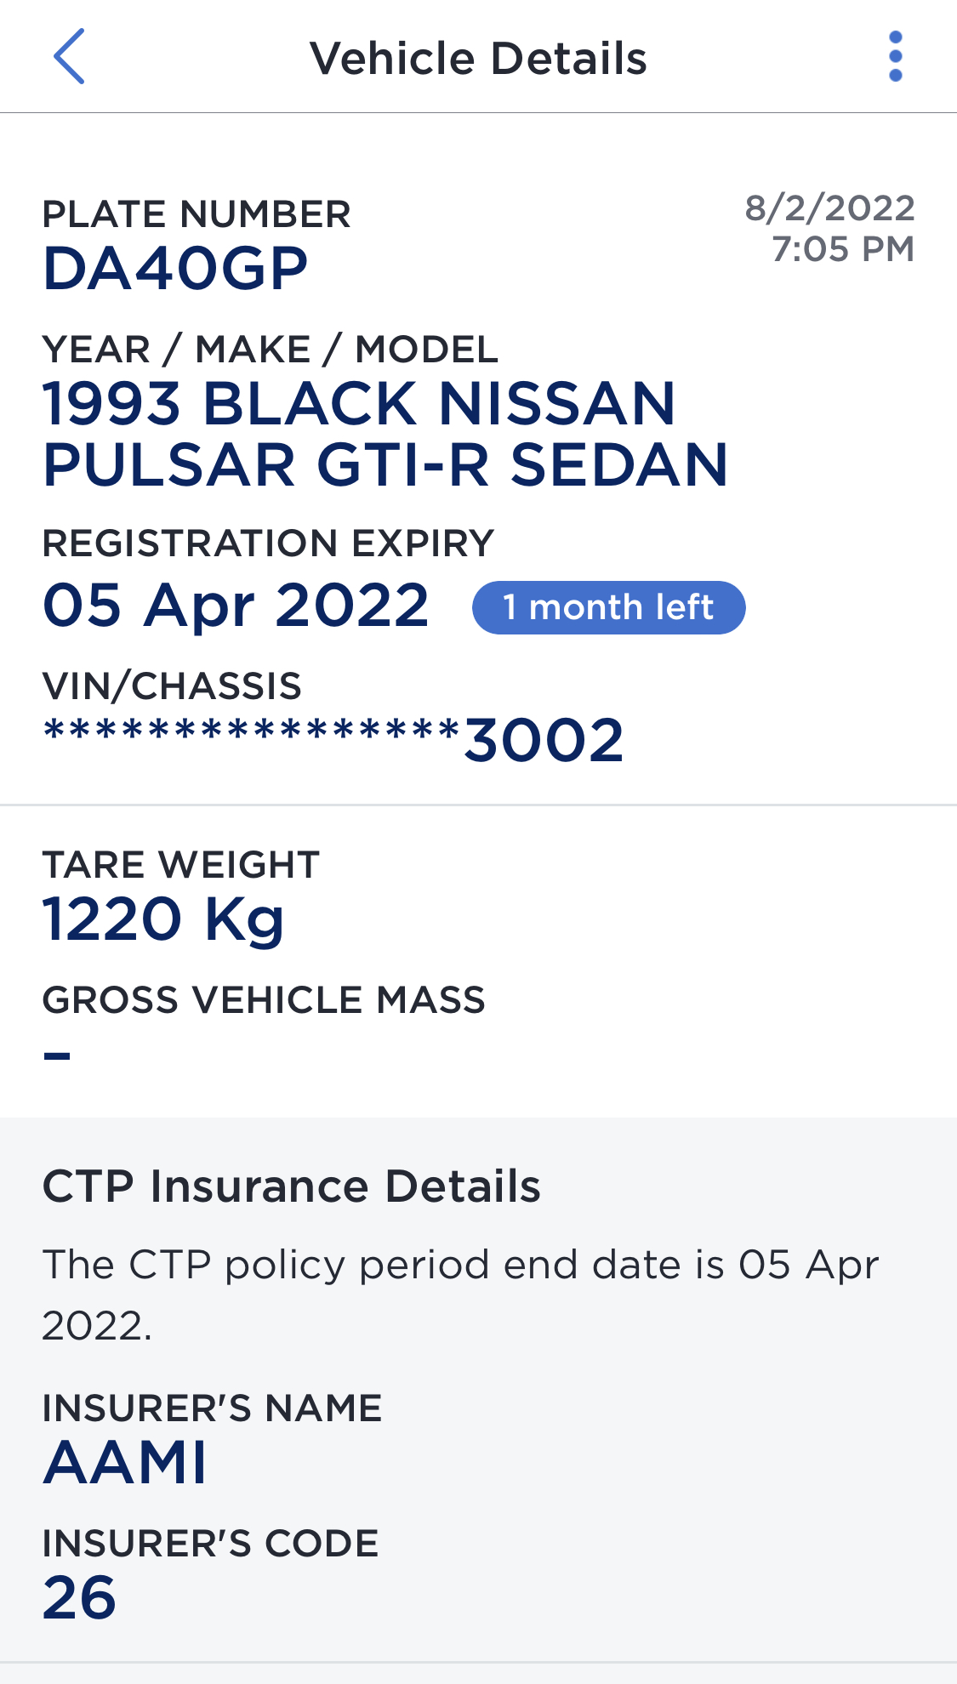
Task: Tap the registration expiry date 05 Apr 2022
Action: tap(236, 606)
